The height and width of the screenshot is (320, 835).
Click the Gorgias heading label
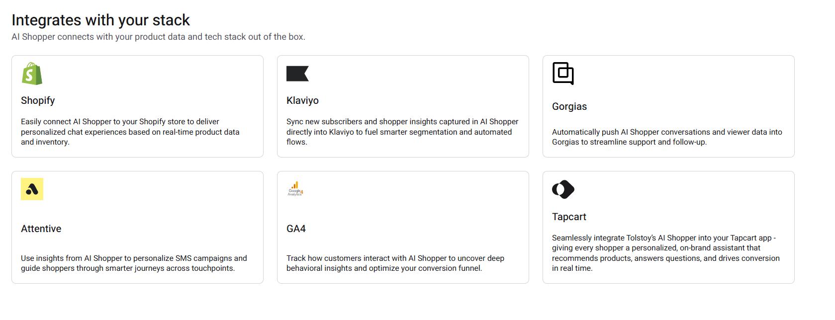tap(569, 106)
